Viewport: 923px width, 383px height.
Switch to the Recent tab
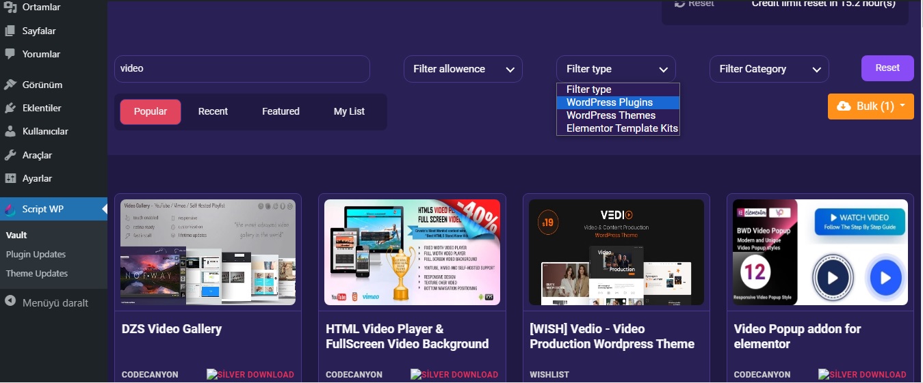click(213, 111)
